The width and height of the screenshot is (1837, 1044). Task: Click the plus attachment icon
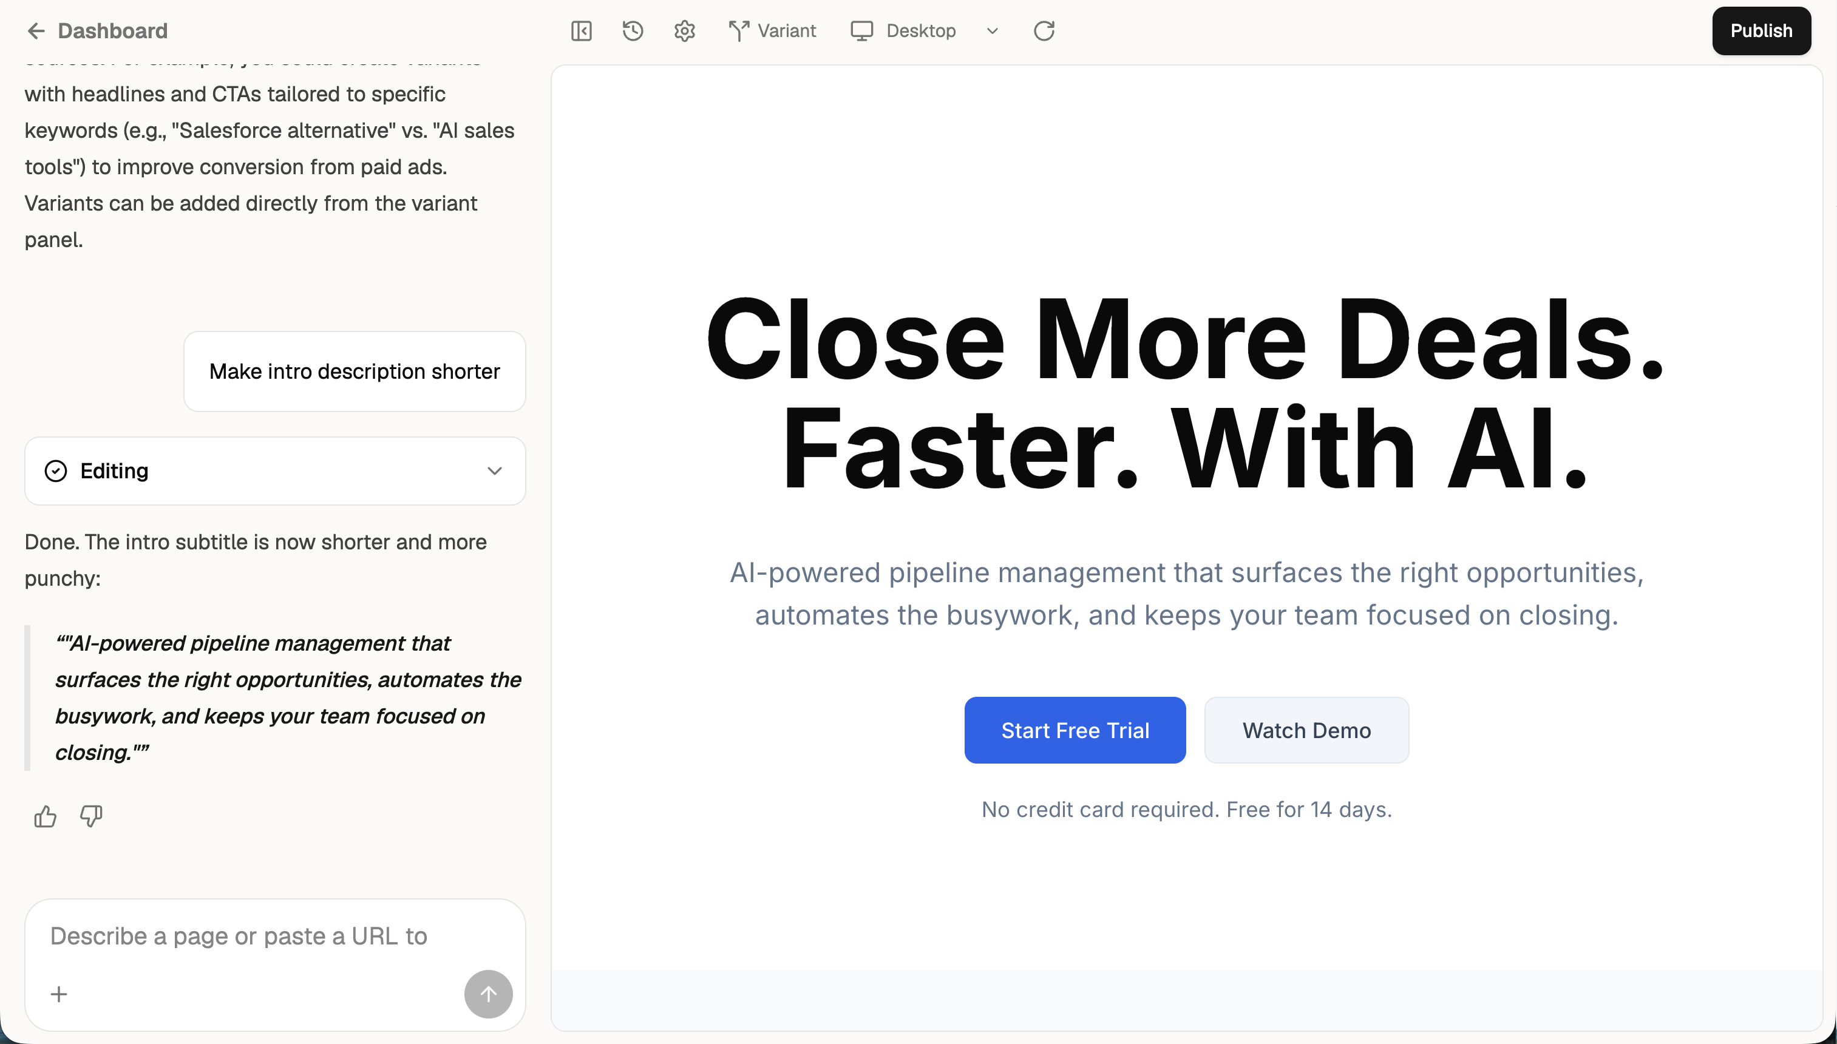click(59, 994)
